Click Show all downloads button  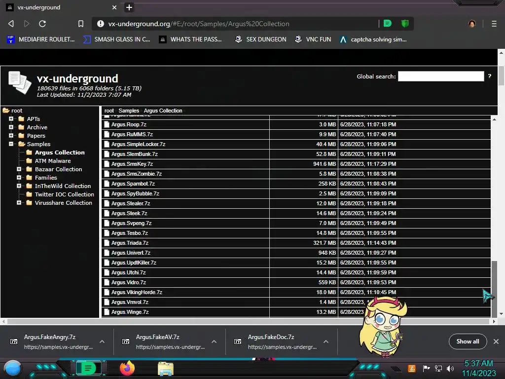tap(468, 341)
